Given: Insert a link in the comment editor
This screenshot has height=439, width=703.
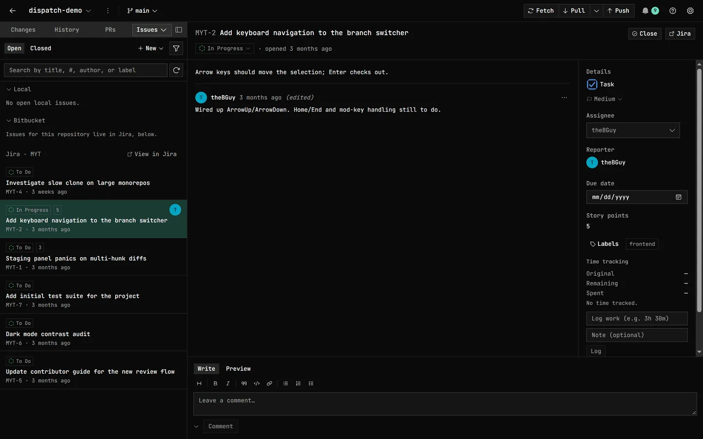Looking at the screenshot, I should (x=269, y=383).
